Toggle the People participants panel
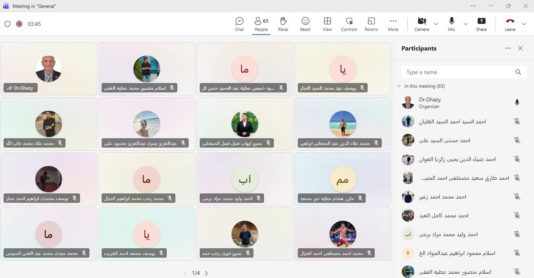 [x=261, y=24]
